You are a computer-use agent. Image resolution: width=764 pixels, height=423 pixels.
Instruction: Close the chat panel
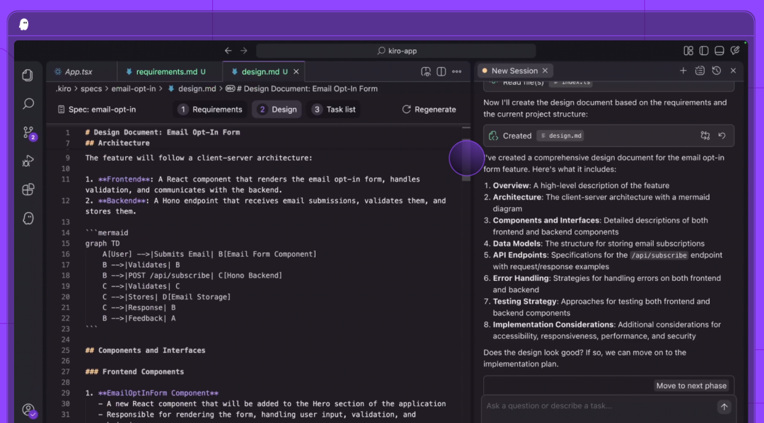tap(734, 71)
